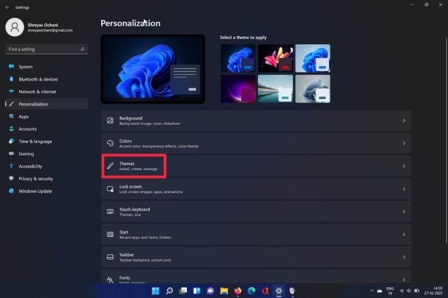
Task: Open the Shreyas Ochani account profile
Action: pos(39,27)
